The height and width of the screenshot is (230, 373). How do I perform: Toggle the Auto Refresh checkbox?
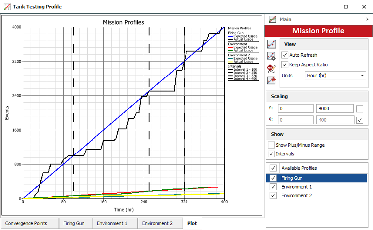click(x=285, y=55)
